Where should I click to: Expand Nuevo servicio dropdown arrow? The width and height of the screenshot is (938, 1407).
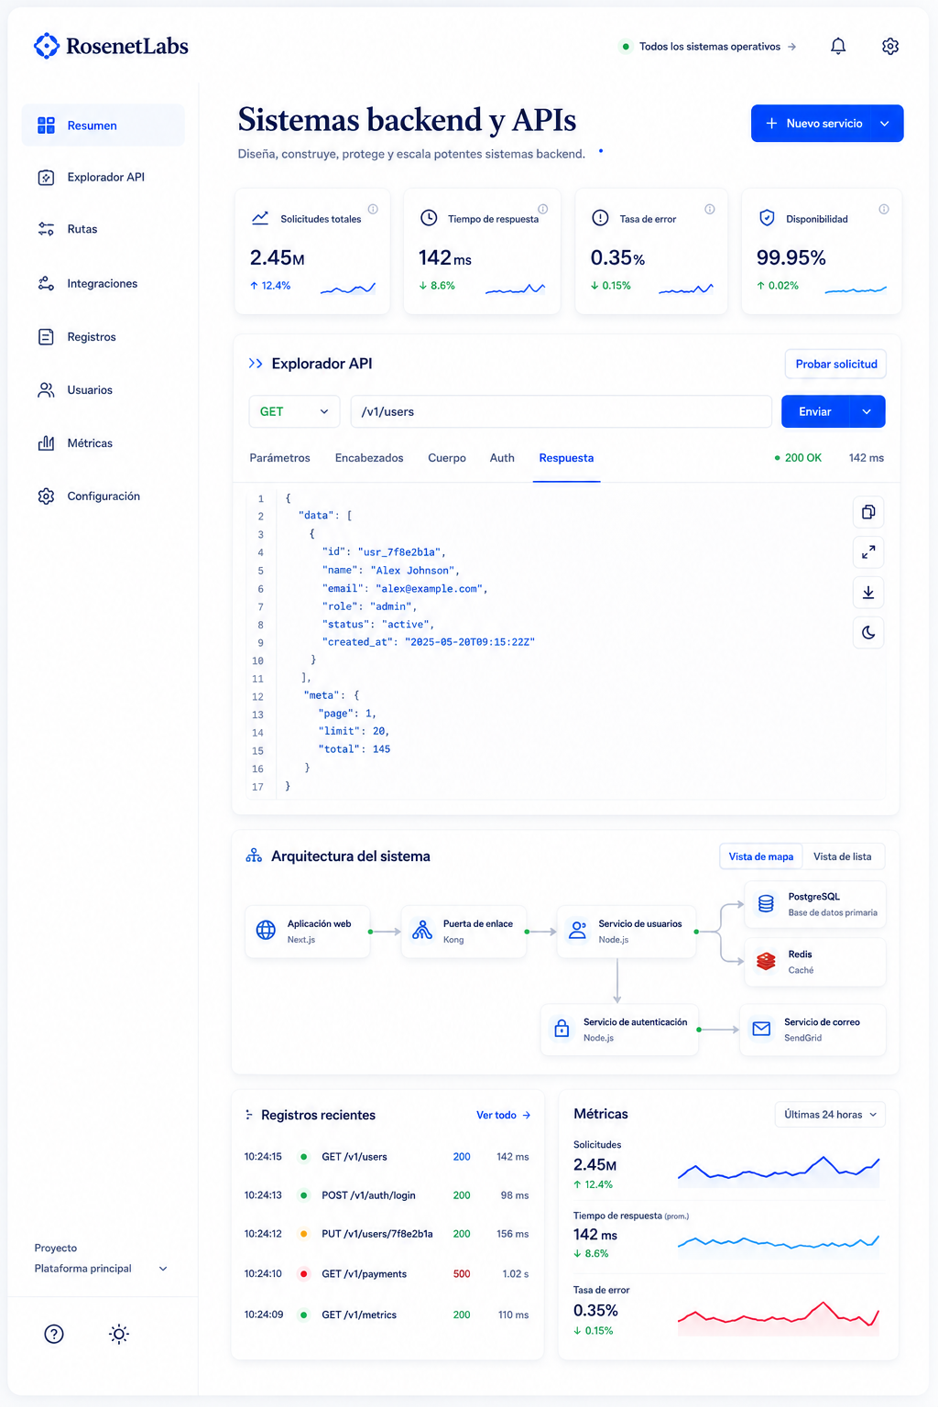tap(885, 124)
